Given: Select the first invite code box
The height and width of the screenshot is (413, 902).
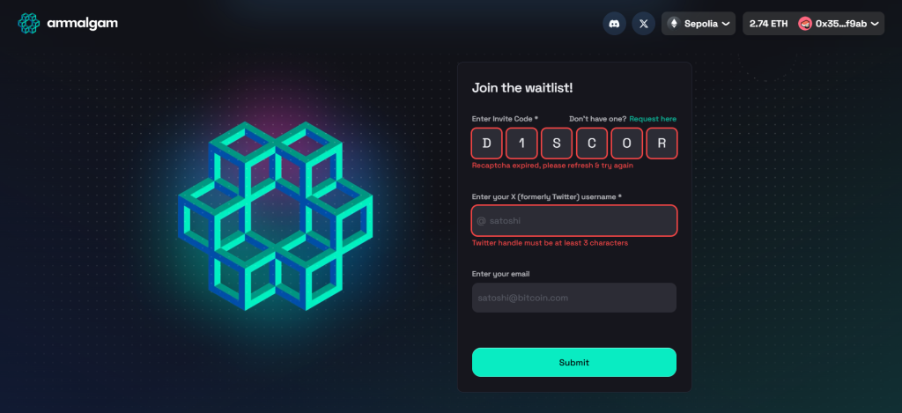Looking at the screenshot, I should coord(486,143).
